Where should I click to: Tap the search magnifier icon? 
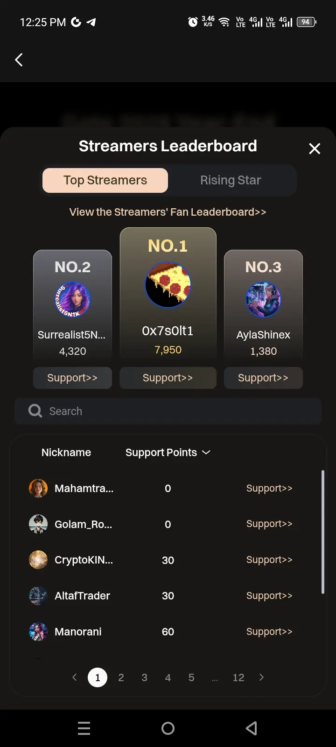35,411
